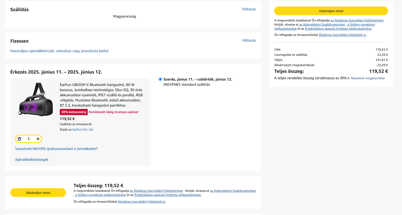The image size is (402, 215).
Task: Click the Csomagolás és szállítás row
Action: 331,55
